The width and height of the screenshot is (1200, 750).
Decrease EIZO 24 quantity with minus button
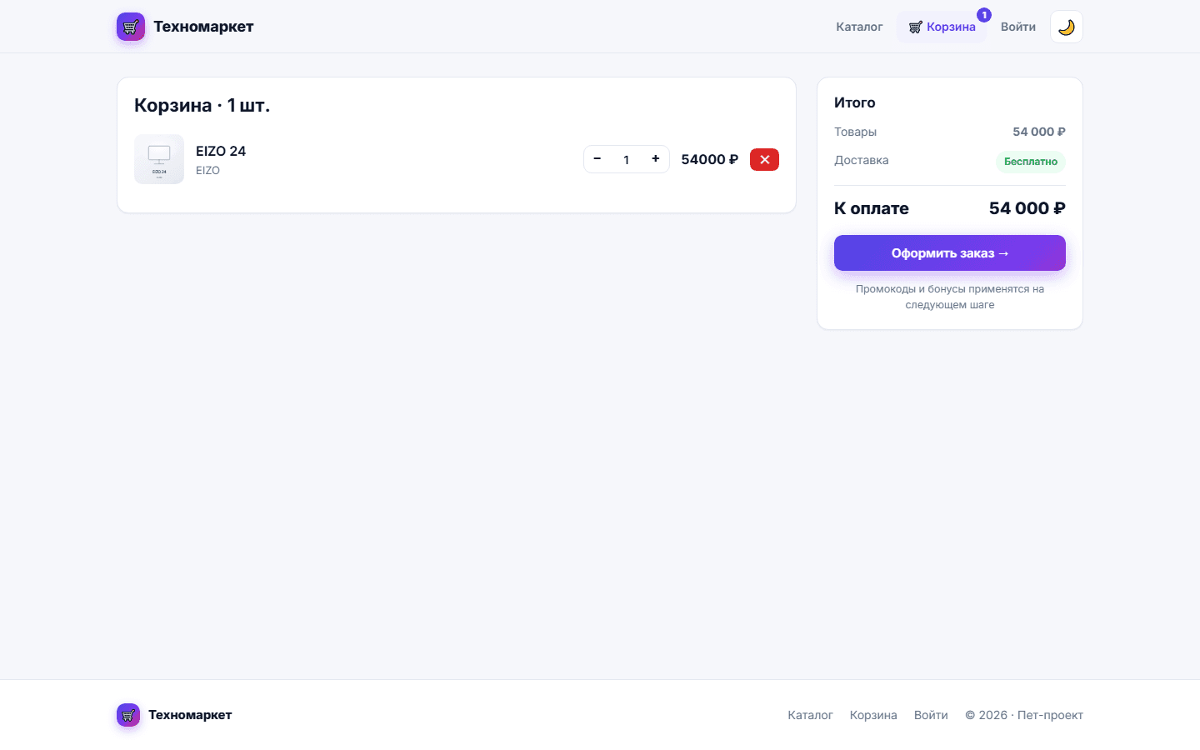[x=597, y=159]
